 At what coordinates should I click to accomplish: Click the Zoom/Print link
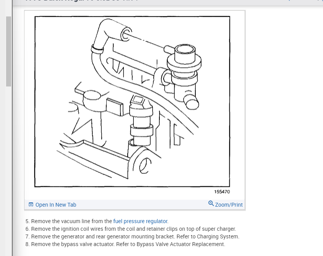coord(229,205)
